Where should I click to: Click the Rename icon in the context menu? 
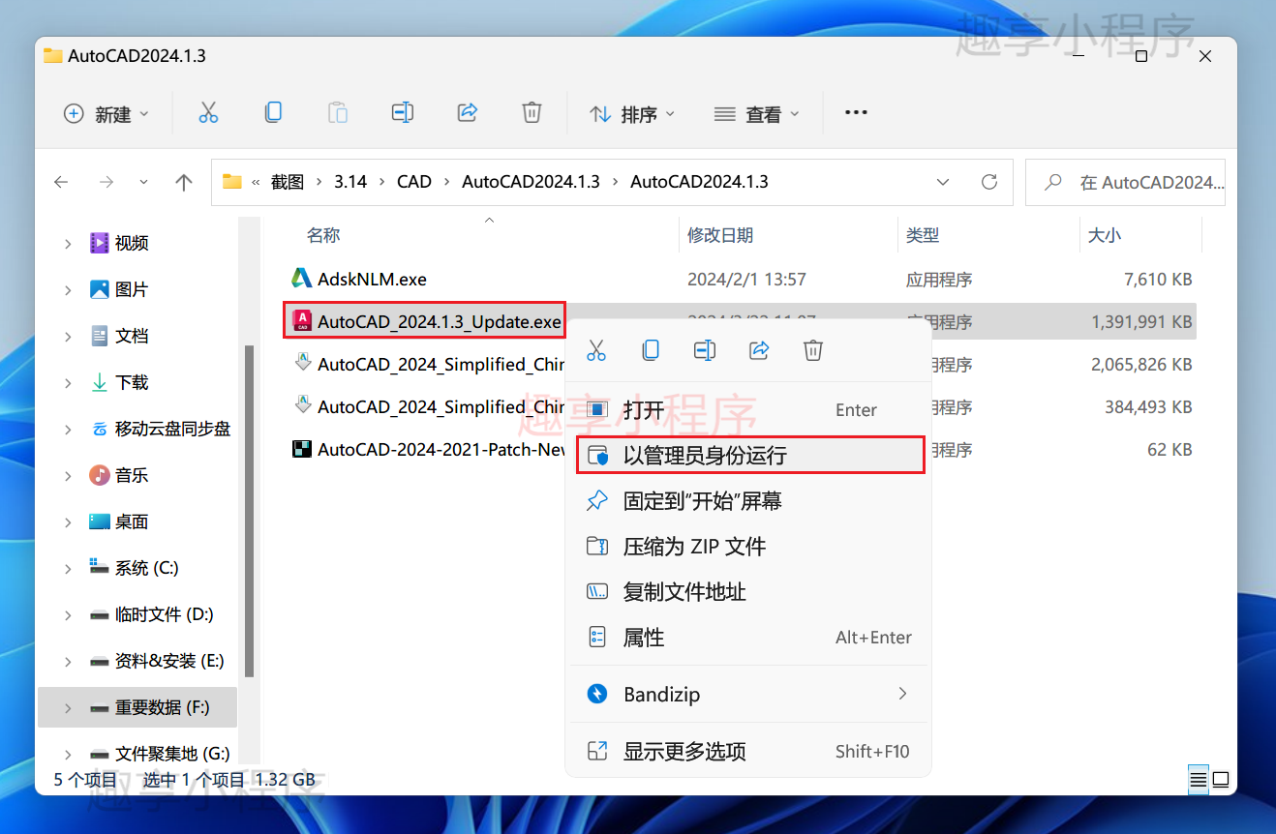[x=705, y=350]
